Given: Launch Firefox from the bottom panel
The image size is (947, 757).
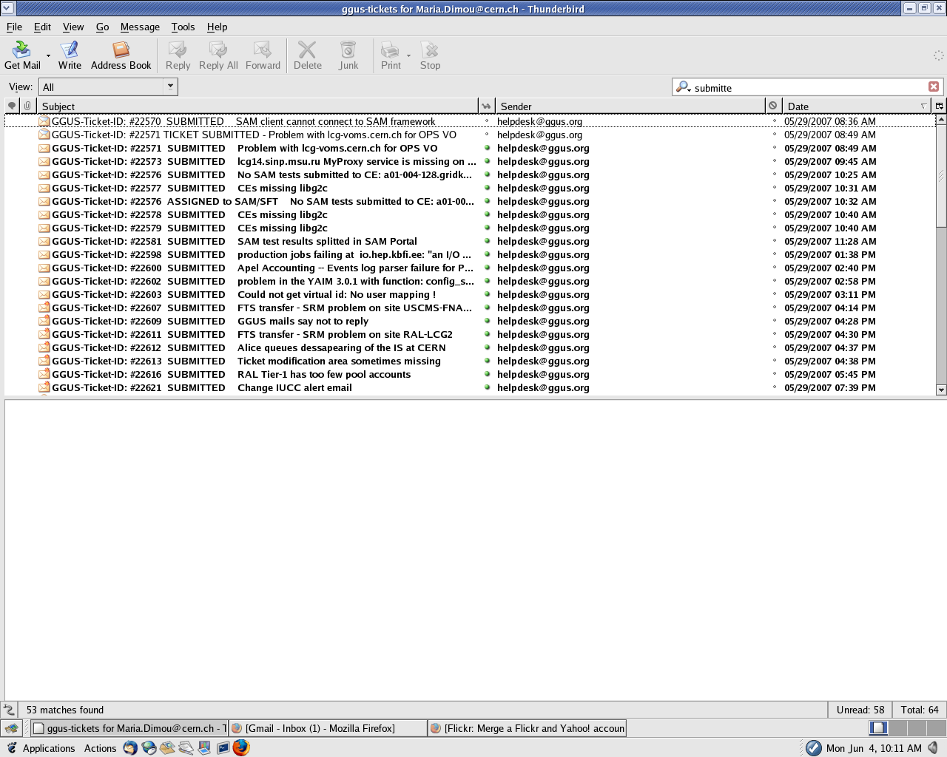Looking at the screenshot, I should coord(241,747).
